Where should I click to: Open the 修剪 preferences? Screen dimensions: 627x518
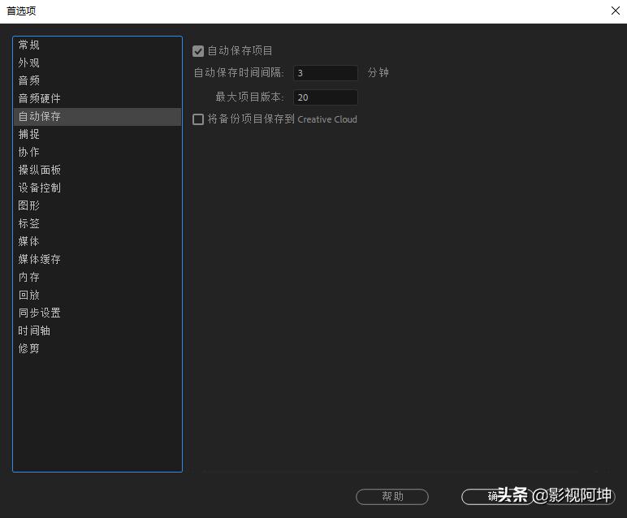[97, 348]
